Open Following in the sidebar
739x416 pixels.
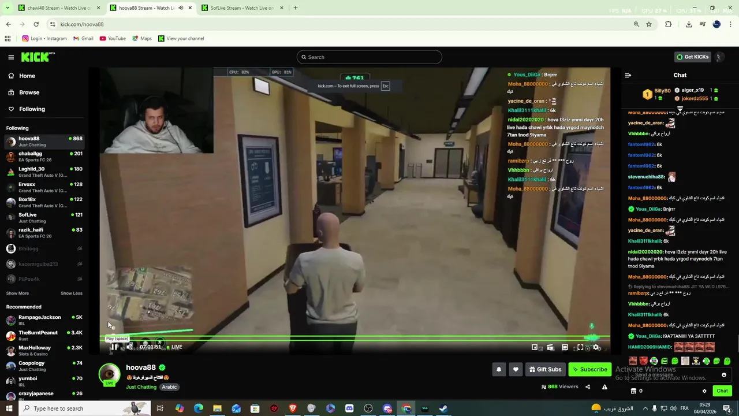point(32,109)
